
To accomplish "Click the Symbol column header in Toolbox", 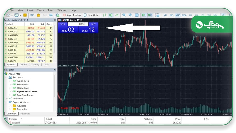I will click(x=13, y=119).
